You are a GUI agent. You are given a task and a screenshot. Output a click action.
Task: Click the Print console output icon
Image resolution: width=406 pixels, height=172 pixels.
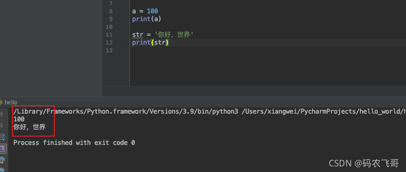pyautogui.click(x=2, y=160)
